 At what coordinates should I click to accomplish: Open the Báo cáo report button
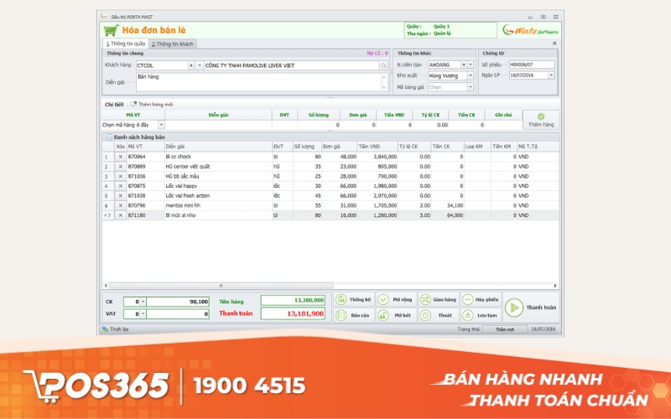353,315
